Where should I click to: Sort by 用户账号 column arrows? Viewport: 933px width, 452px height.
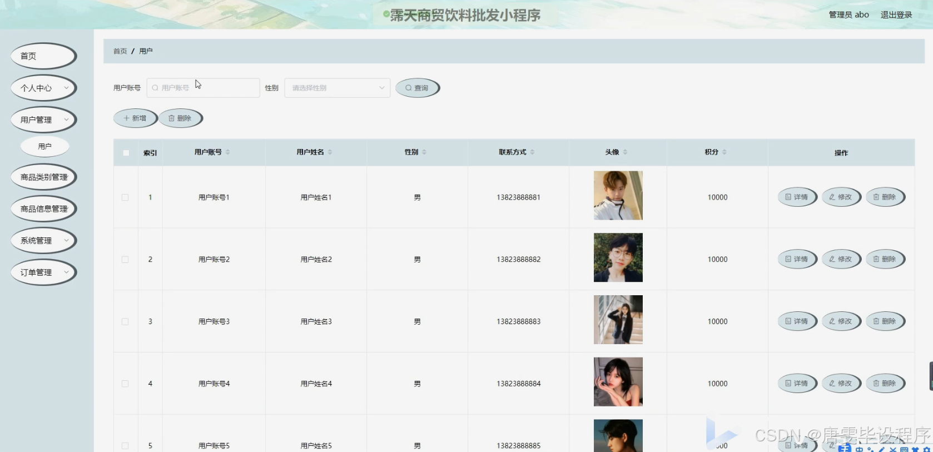pyautogui.click(x=227, y=152)
